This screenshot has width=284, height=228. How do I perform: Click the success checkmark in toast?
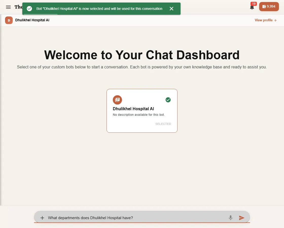point(29,9)
